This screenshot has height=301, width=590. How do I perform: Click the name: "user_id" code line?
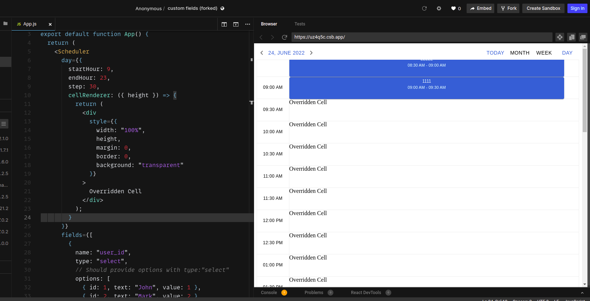103,253
